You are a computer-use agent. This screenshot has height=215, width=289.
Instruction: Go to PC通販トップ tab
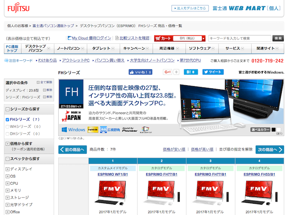(13, 48)
